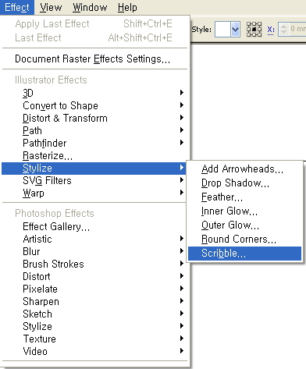Open the Style dropdown arrow

[x=235, y=29]
